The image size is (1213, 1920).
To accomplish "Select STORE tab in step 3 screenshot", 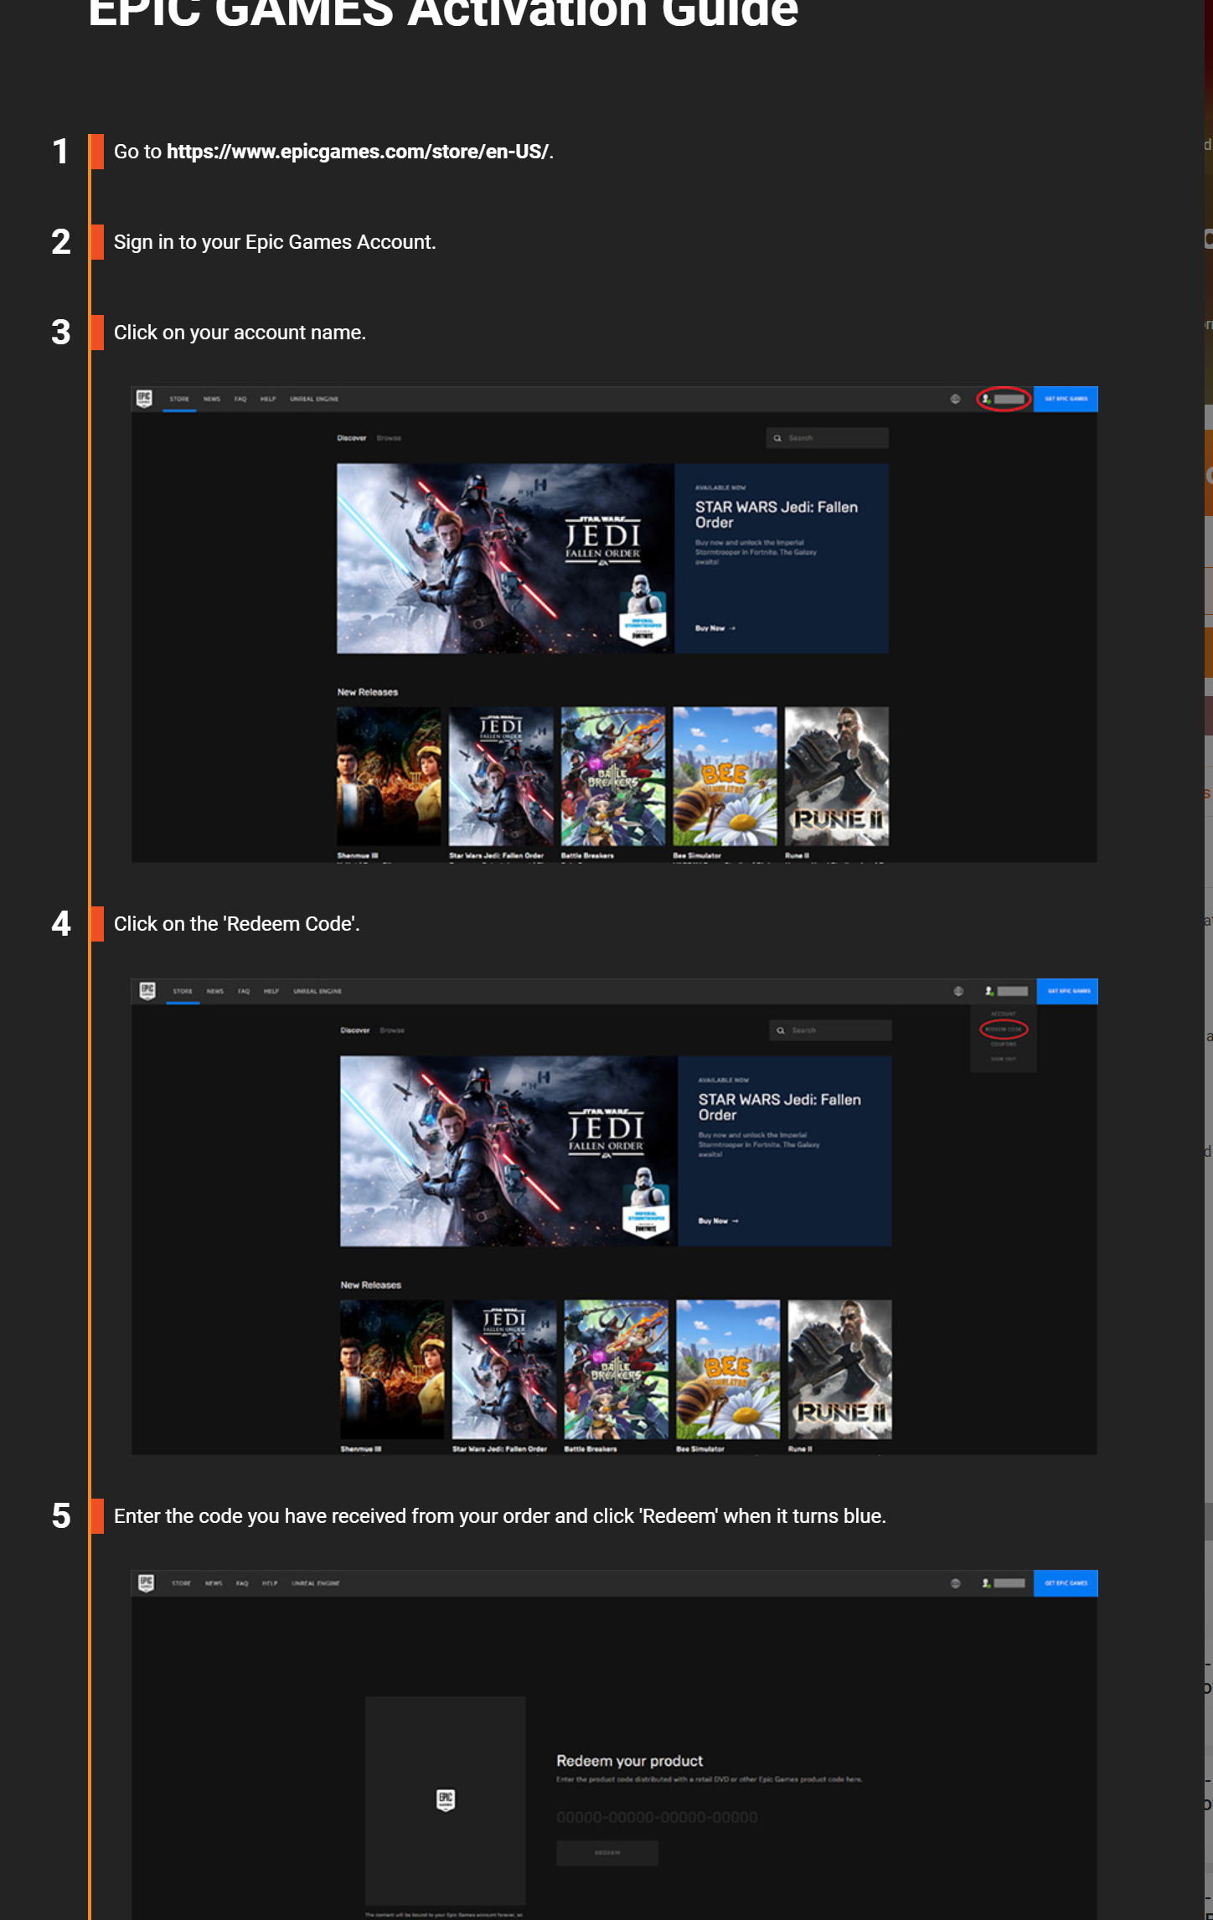I will [179, 399].
